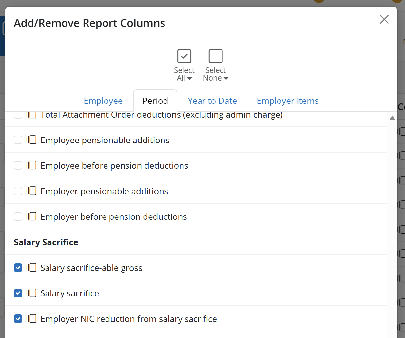The width and height of the screenshot is (405, 338).
Task: Uncheck Salary sacrifice-able gross checkbox
Action: [x=18, y=268]
